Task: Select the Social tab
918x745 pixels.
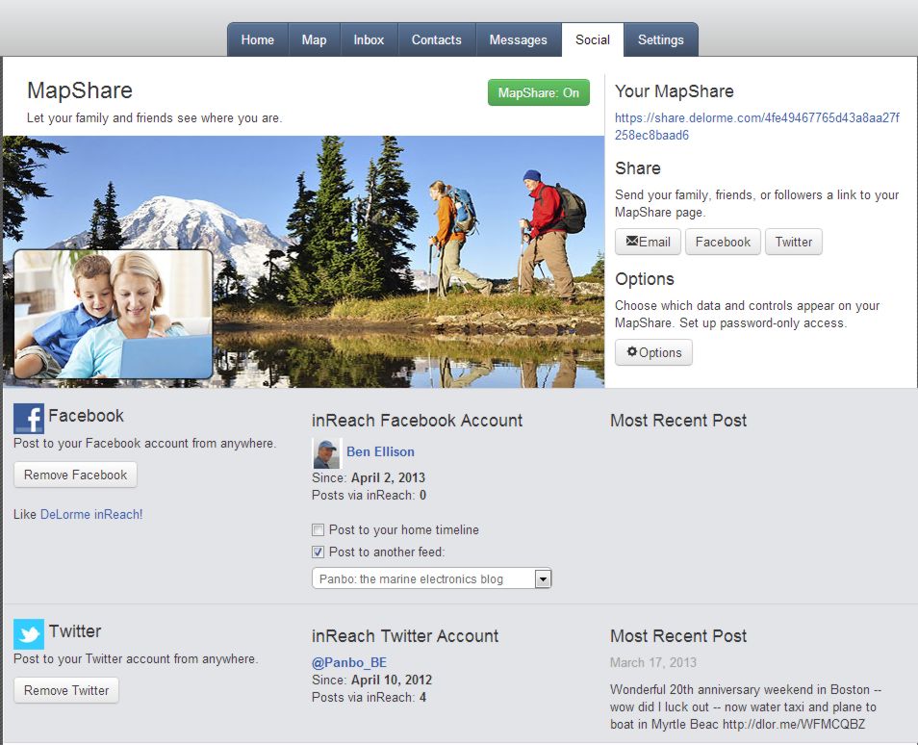Action: pos(593,39)
